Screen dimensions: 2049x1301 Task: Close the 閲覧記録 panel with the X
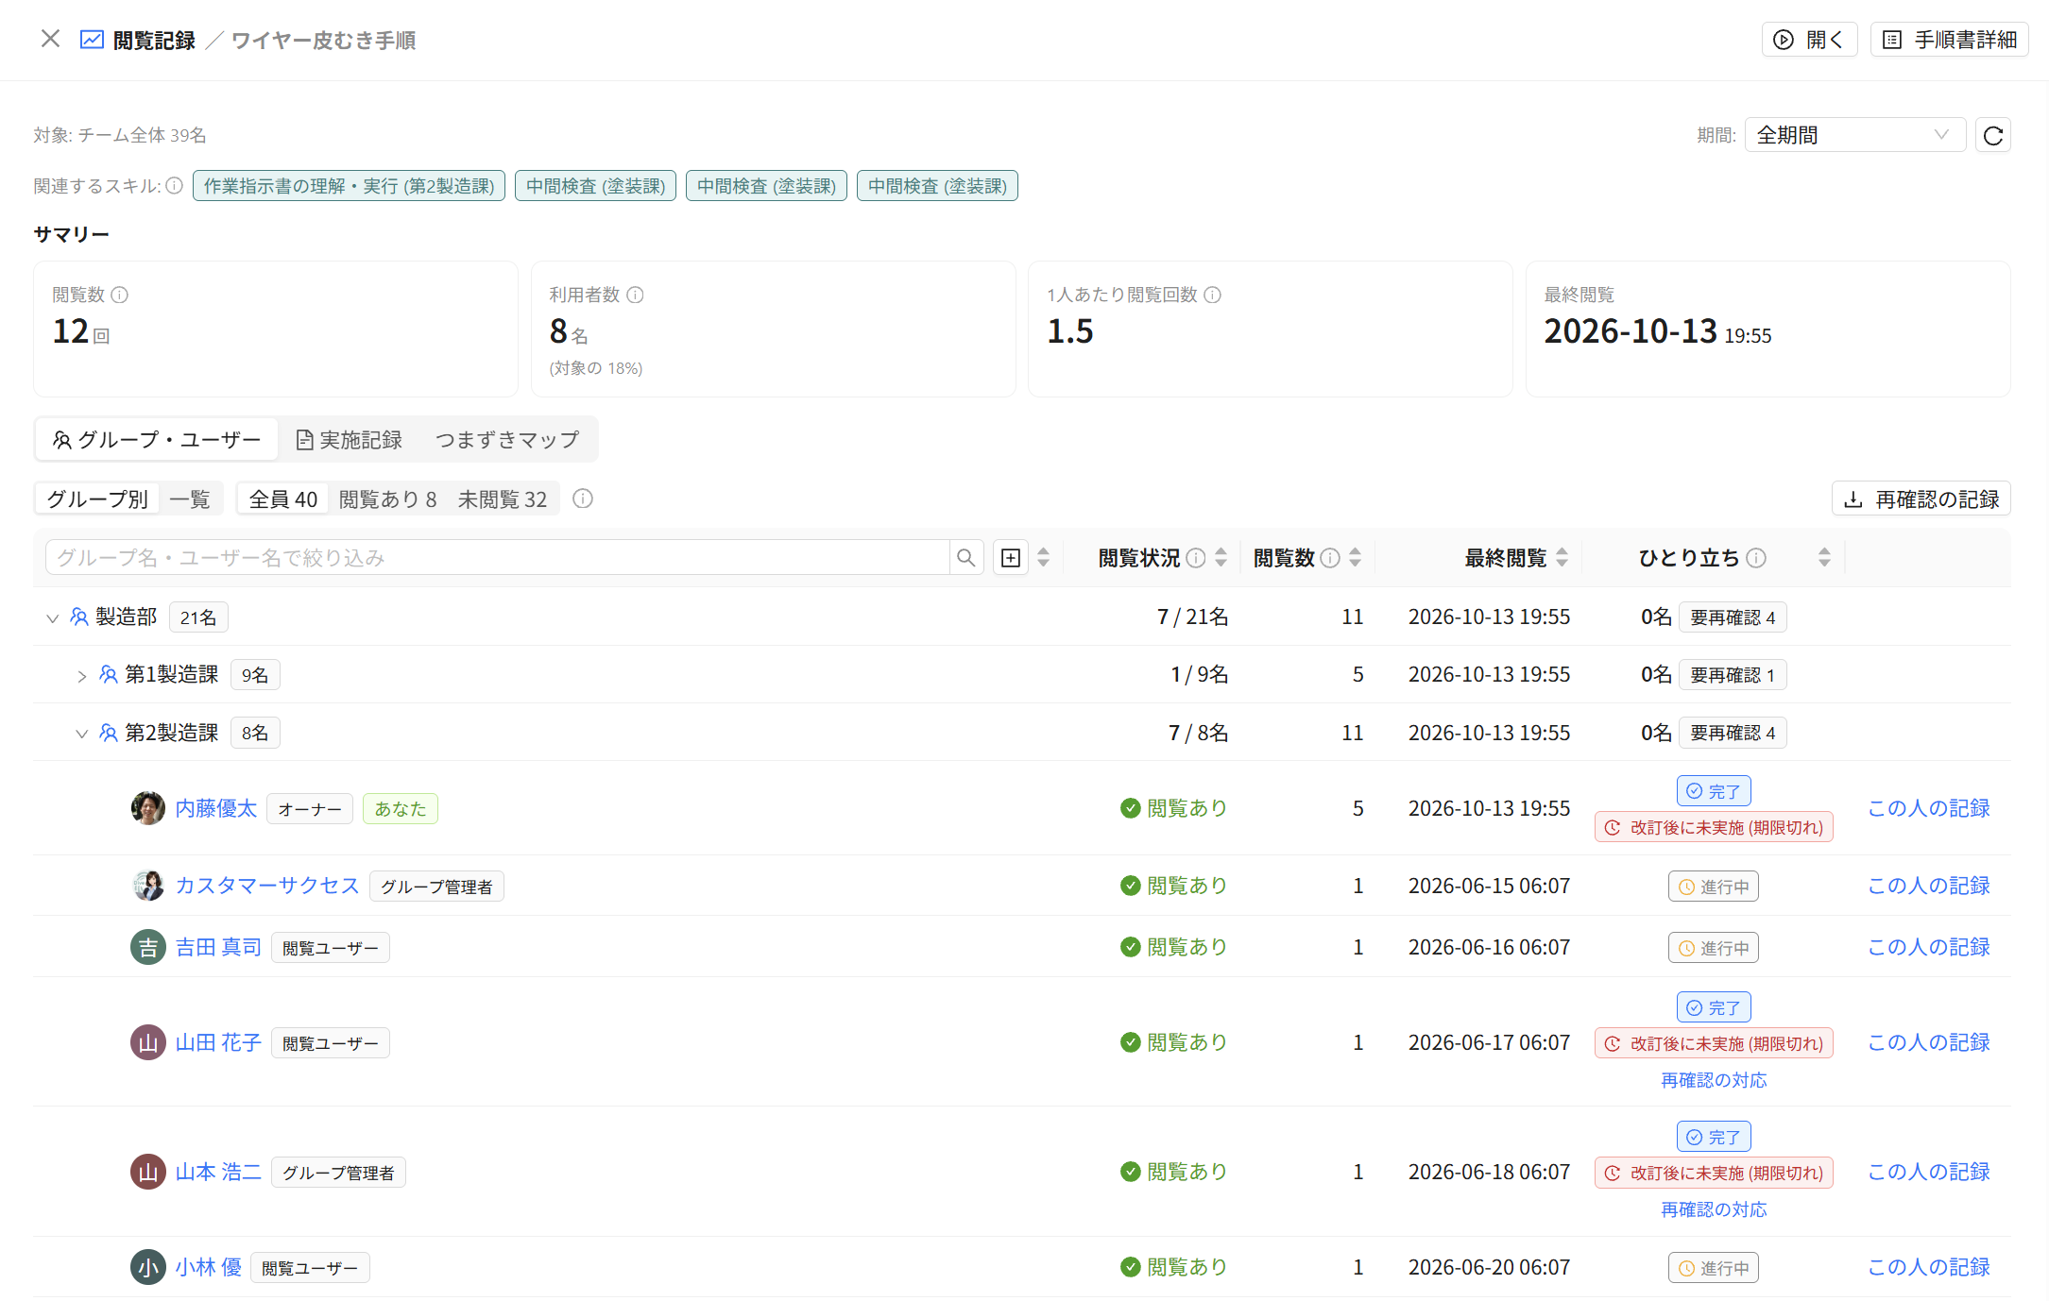pyautogui.click(x=50, y=39)
